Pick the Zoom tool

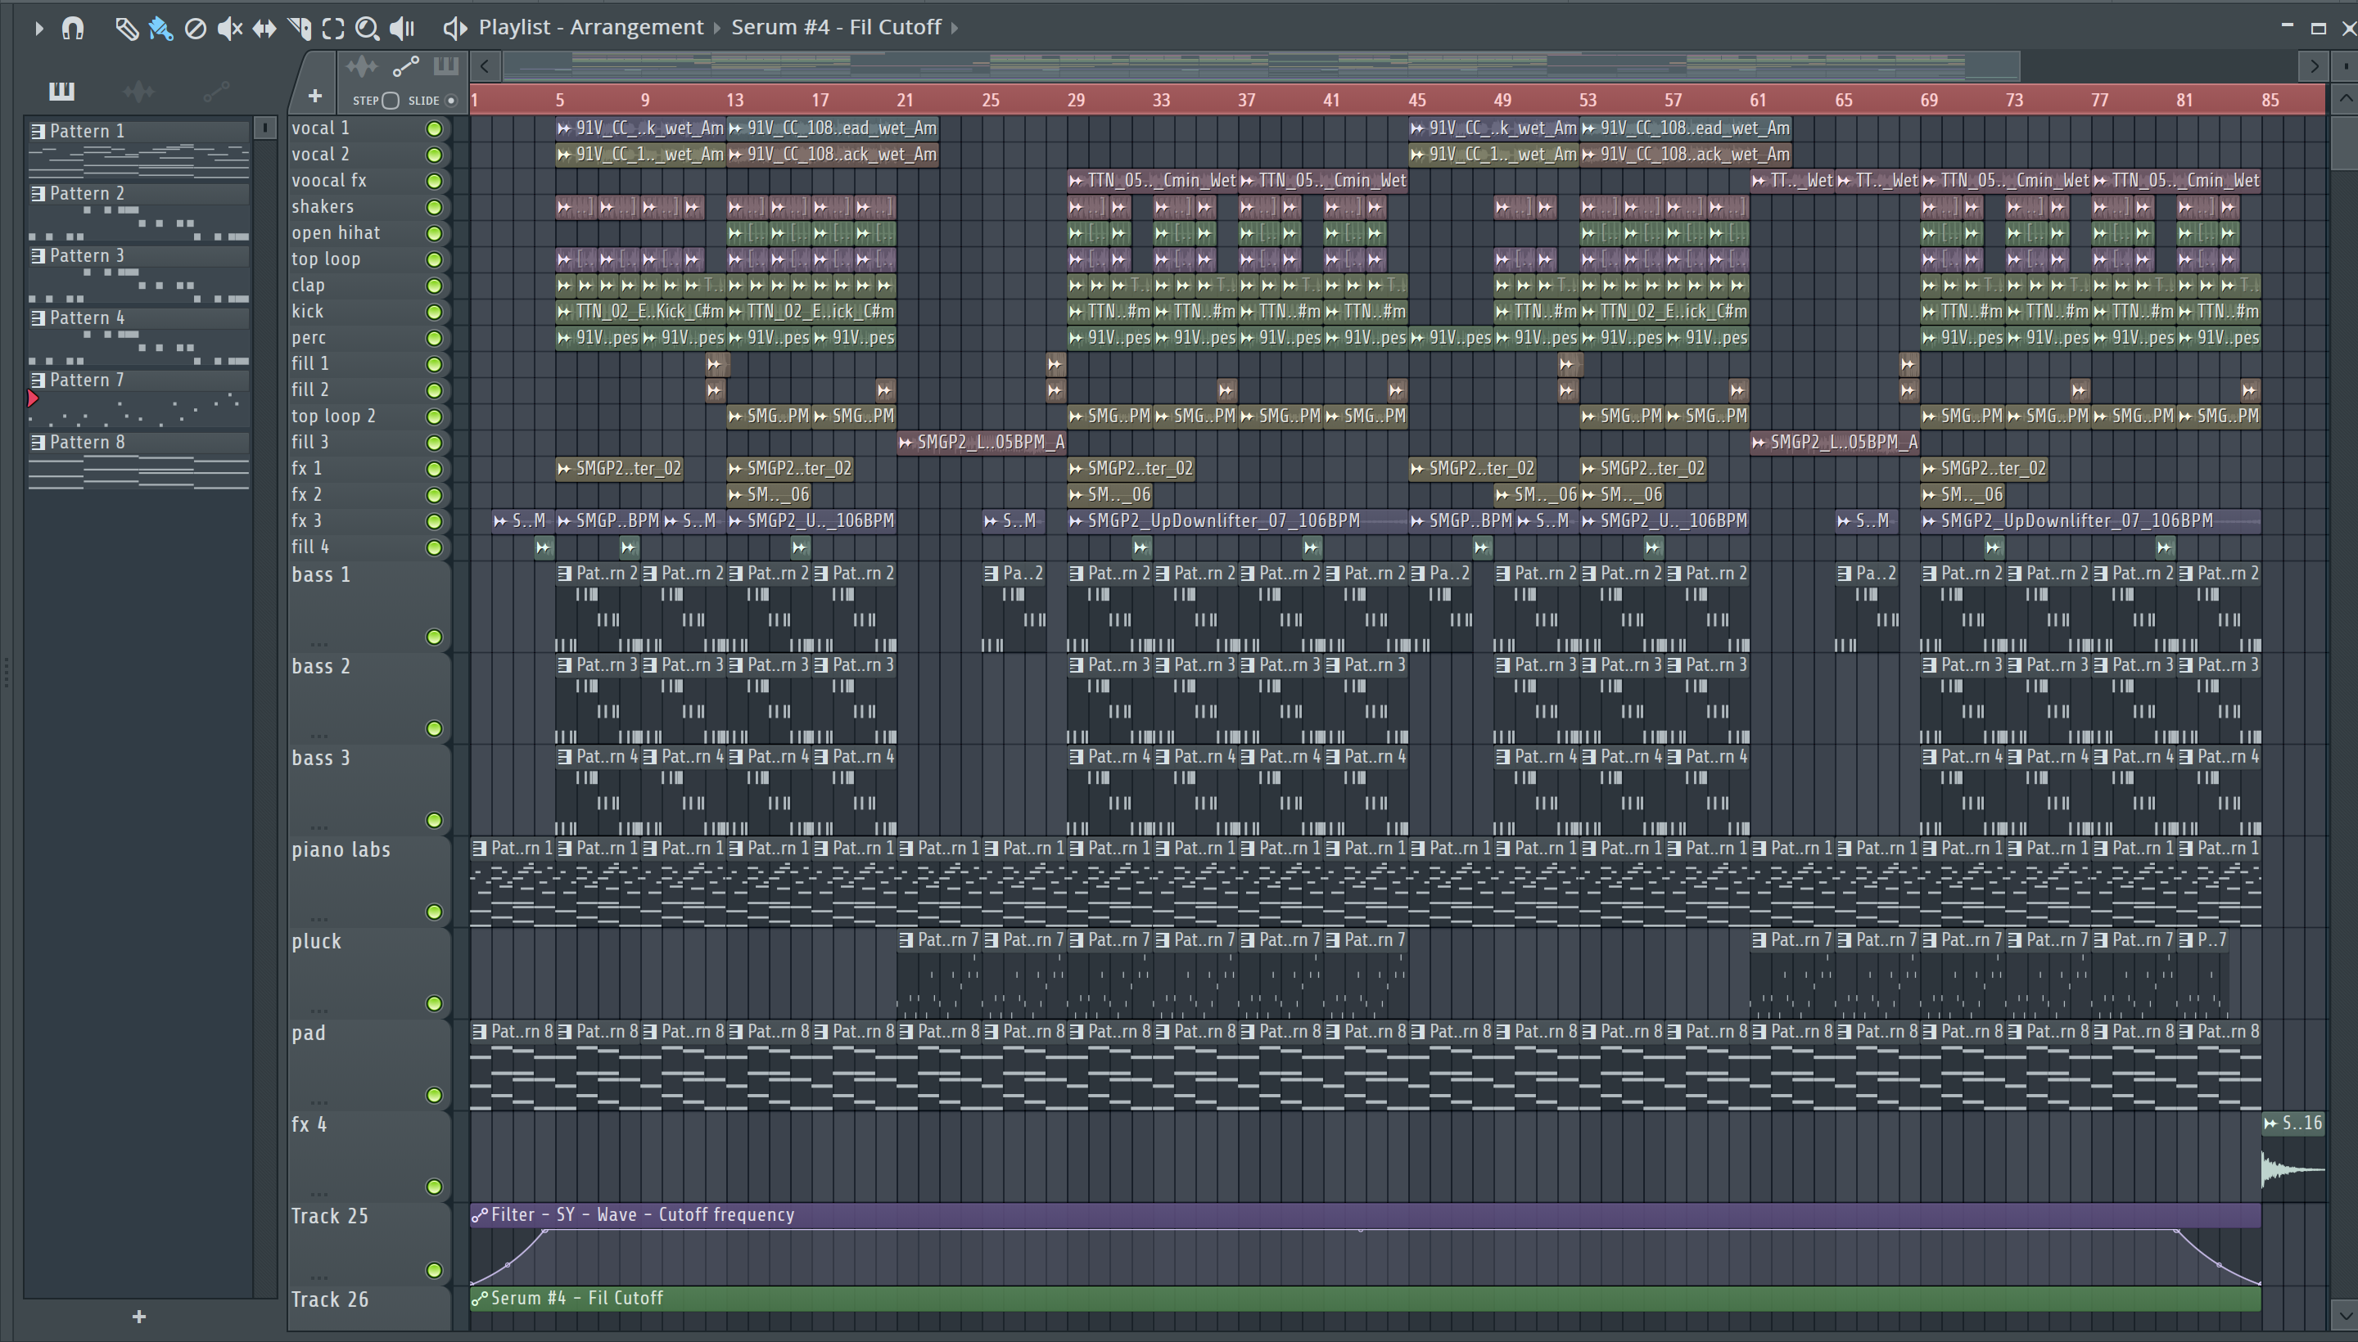[367, 29]
